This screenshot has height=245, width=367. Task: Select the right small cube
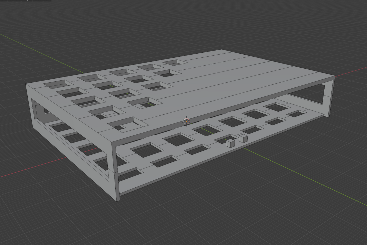(x=243, y=138)
